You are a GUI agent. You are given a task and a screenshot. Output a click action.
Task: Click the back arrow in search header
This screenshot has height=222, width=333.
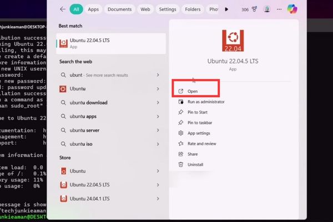click(63, 9)
